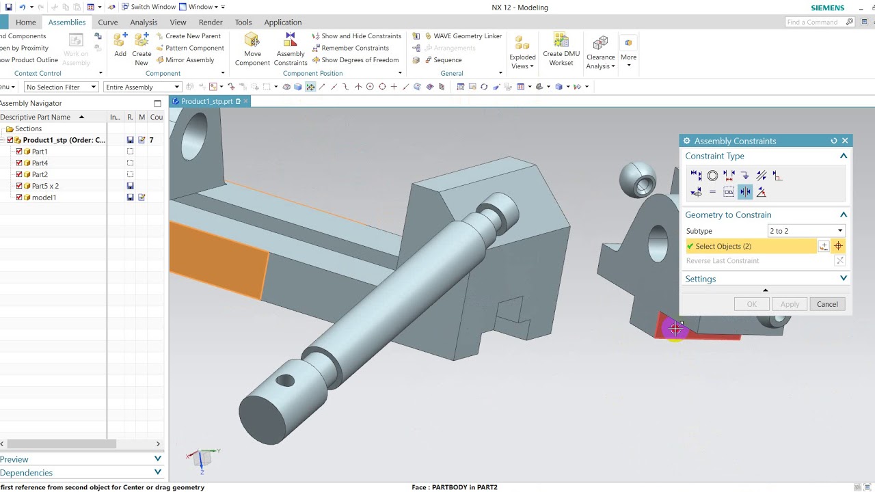Choose the Distance constraint type icon
This screenshot has height=492, width=875.
pyautogui.click(x=729, y=176)
